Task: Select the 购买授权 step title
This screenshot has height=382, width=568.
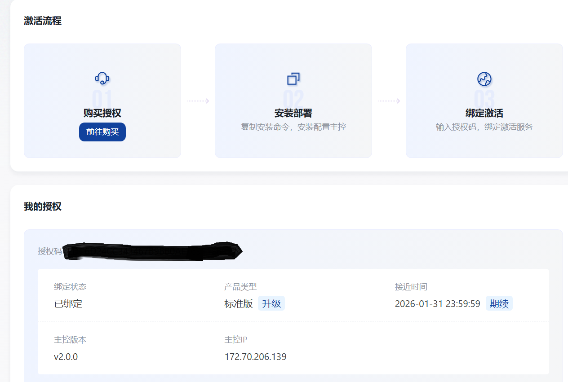Action: click(x=102, y=113)
